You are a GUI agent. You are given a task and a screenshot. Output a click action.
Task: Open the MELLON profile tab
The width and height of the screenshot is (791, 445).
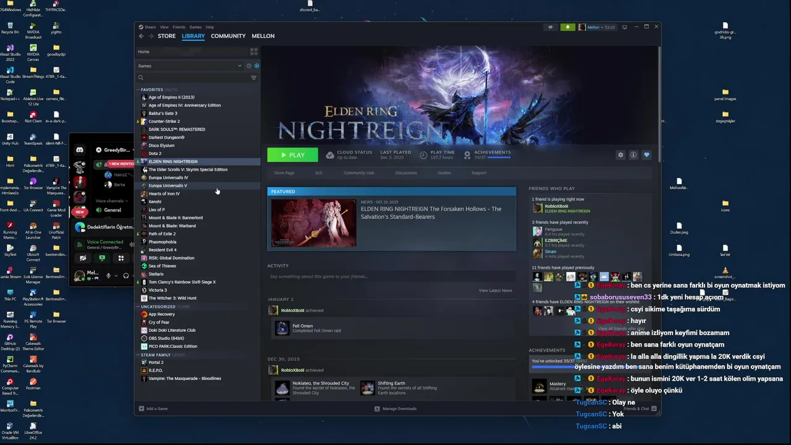(263, 36)
